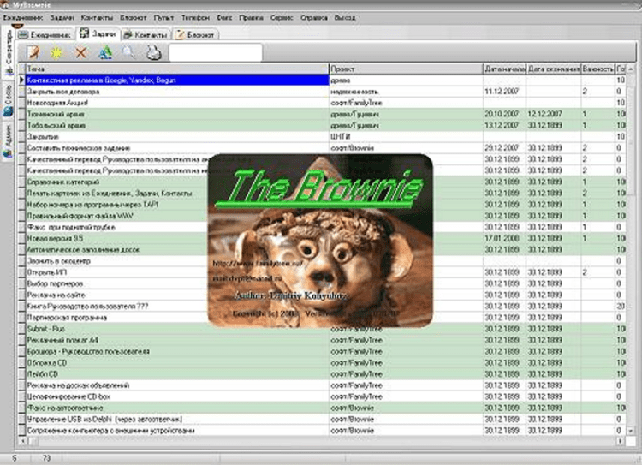Viewport: 642px width, 465px height.
Task: Open the Факс menu
Action: (x=224, y=18)
